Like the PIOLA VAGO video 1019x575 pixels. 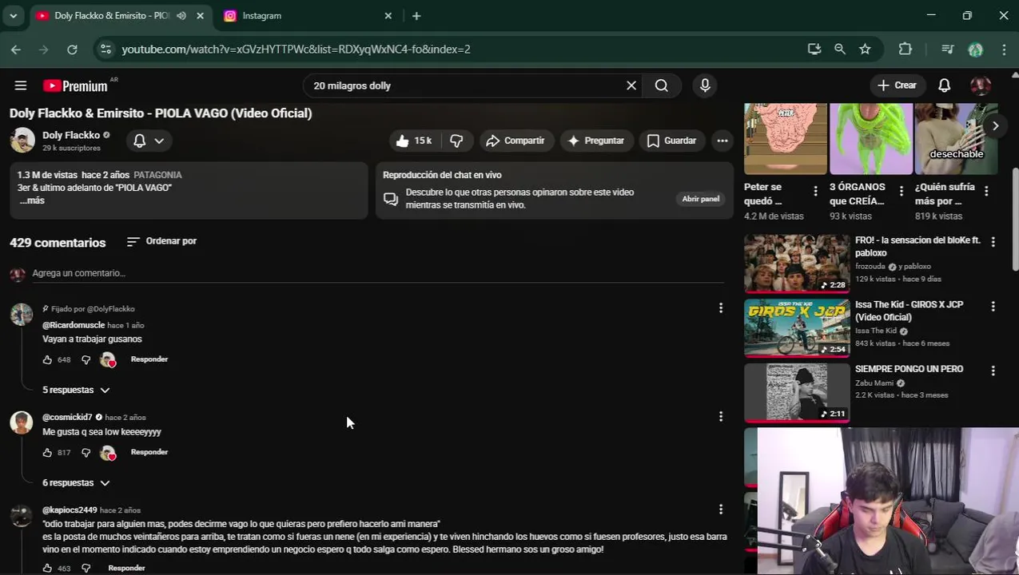pyautogui.click(x=413, y=141)
